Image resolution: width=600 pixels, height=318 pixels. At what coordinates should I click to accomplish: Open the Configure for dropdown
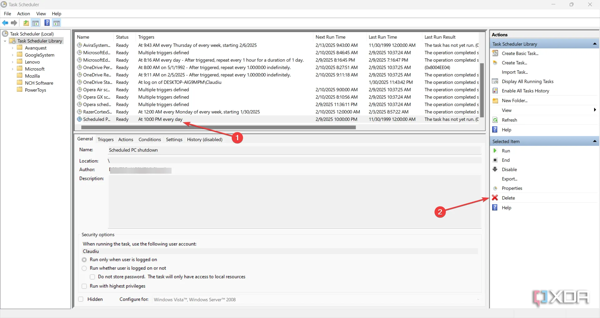pyautogui.click(x=478, y=300)
